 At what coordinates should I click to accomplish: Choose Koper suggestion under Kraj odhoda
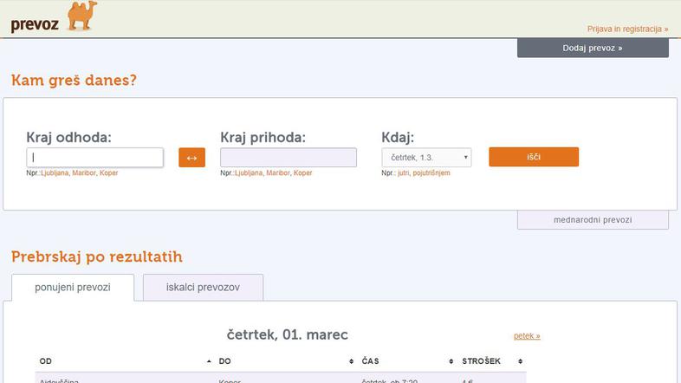tap(108, 172)
